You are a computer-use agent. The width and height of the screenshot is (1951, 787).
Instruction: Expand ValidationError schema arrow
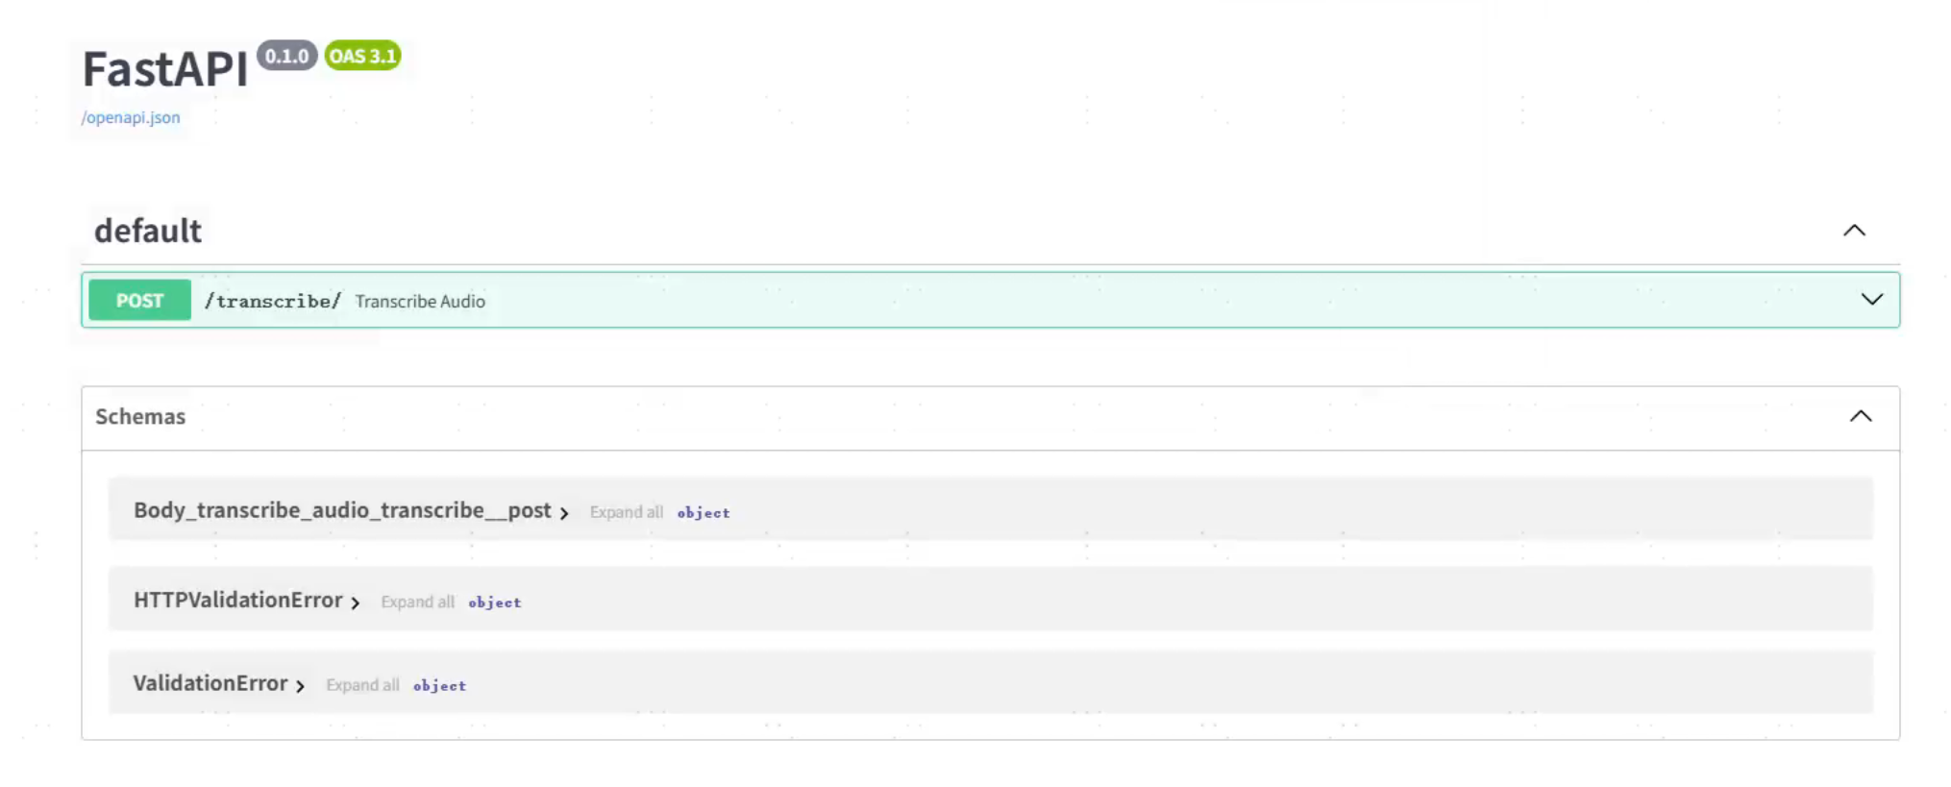pyautogui.click(x=301, y=686)
